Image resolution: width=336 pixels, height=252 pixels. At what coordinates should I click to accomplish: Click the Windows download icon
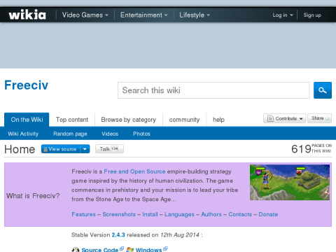130,249
